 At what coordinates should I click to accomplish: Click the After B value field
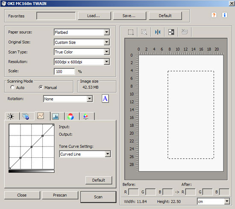pos(224,192)
